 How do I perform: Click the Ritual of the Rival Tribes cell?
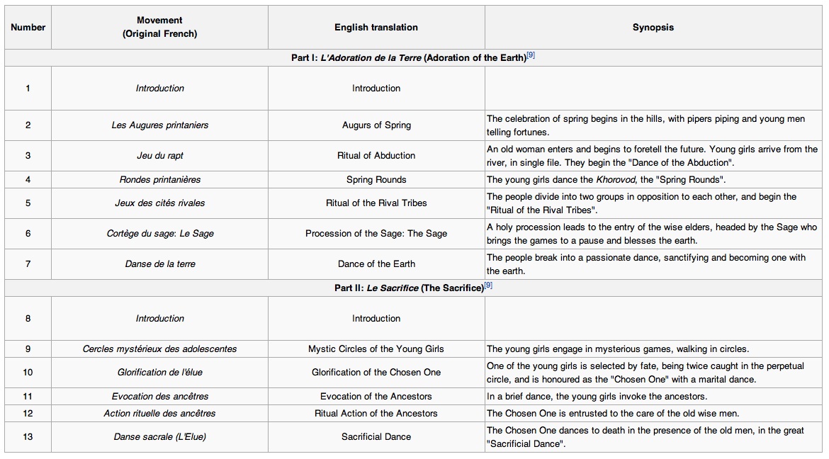[x=376, y=203]
